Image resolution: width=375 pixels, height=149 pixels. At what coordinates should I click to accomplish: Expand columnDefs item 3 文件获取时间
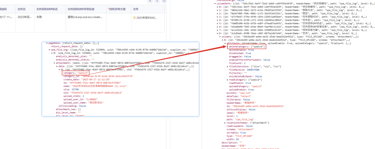point(217,17)
